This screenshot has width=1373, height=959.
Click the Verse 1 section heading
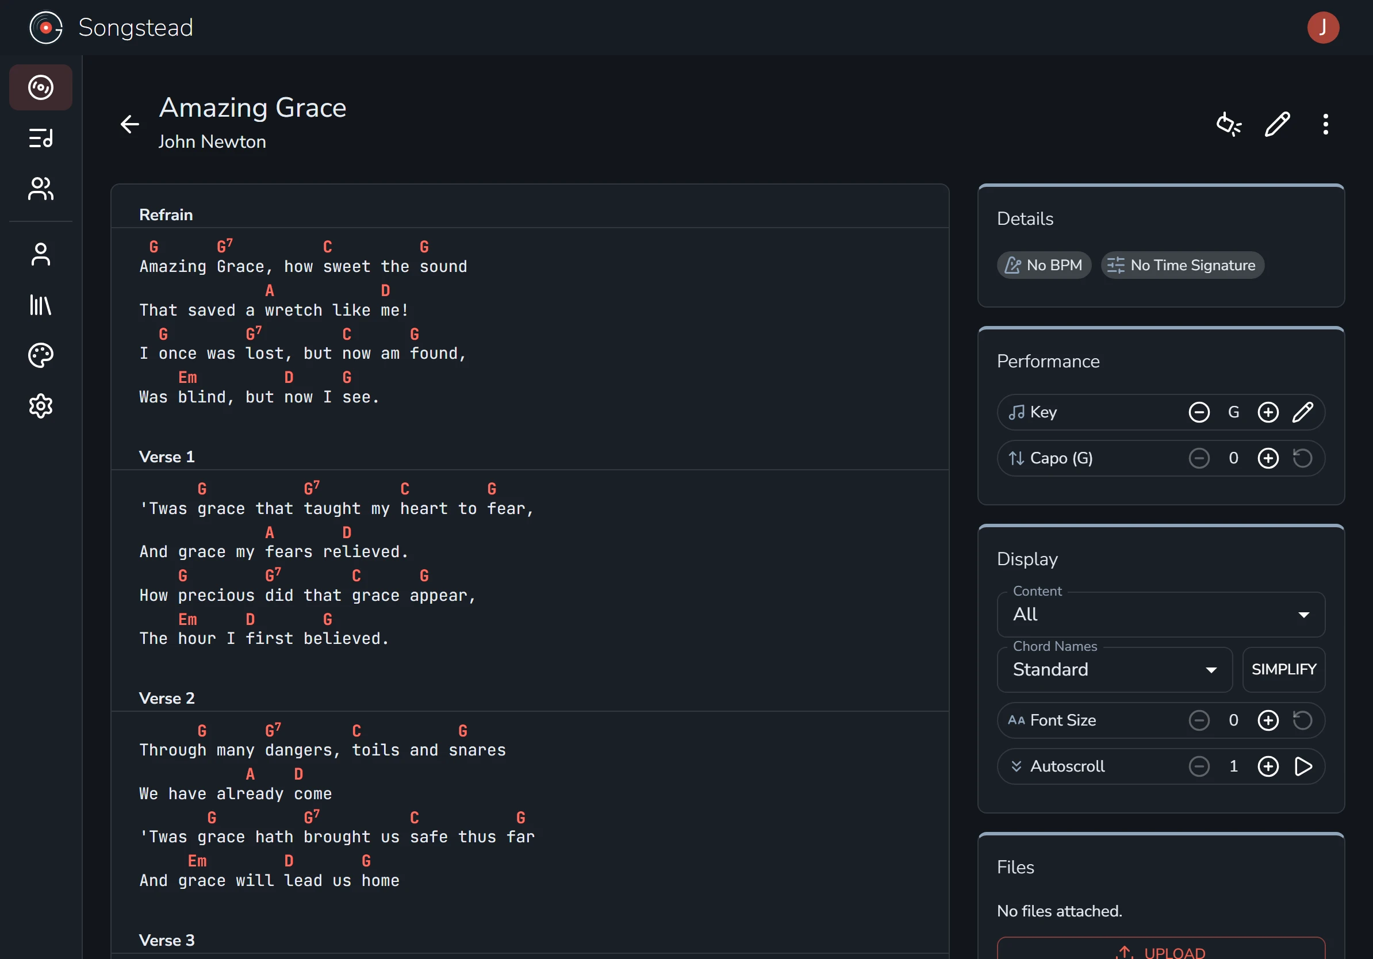166,457
